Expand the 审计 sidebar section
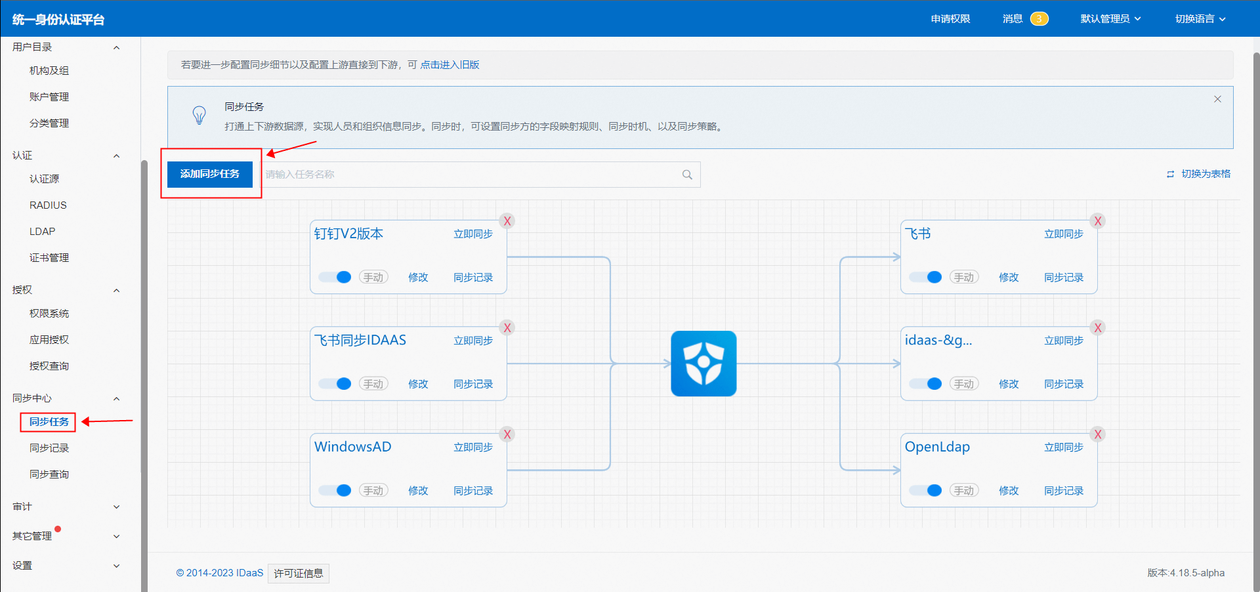Screen dimensions: 1260x592 pyautogui.click(x=66, y=507)
